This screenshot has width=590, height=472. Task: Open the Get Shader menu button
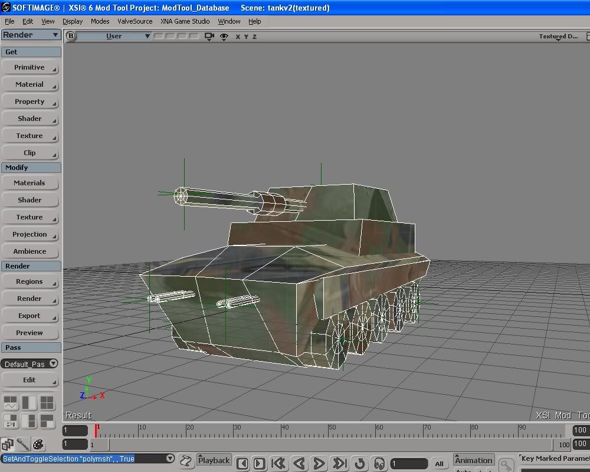[29, 119]
